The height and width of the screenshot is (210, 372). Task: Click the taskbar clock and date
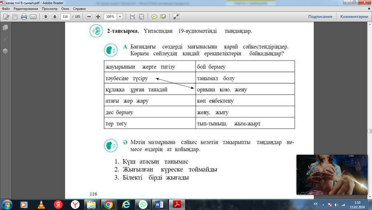pos(357,205)
